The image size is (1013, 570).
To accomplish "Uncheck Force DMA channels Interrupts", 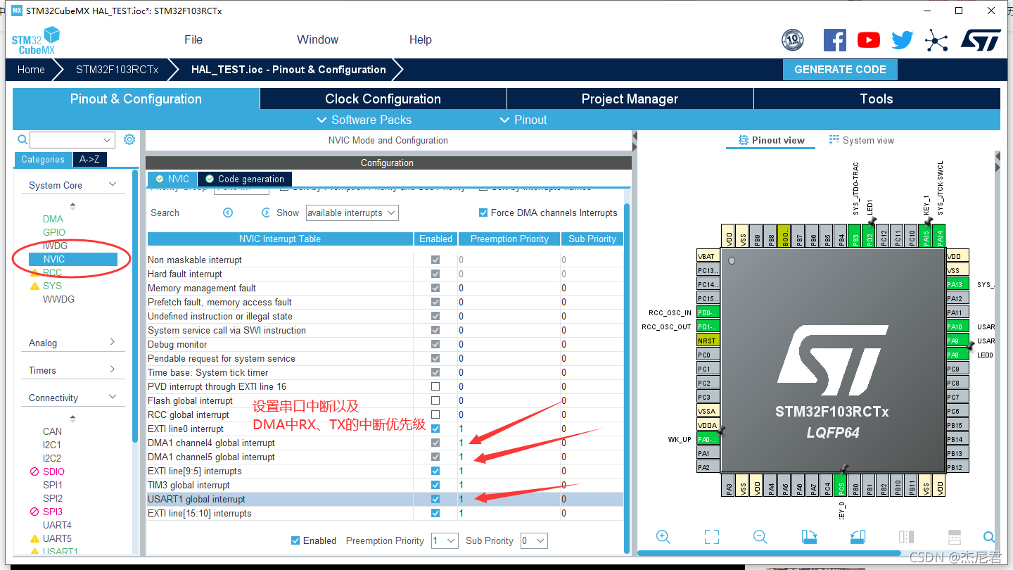I will coord(483,213).
